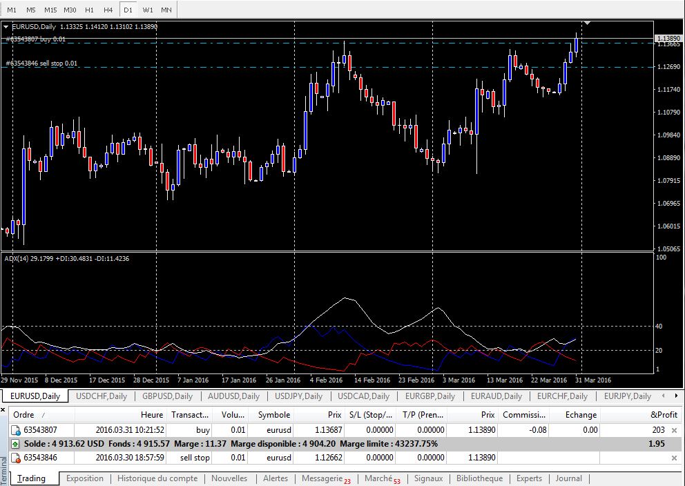This screenshot has width=685, height=486.
Task: Click the green balance icon beside Solde
Action: coord(15,443)
